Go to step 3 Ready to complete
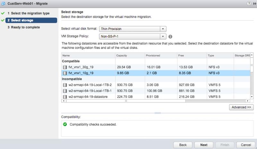The image size is (257, 149). (23, 27)
